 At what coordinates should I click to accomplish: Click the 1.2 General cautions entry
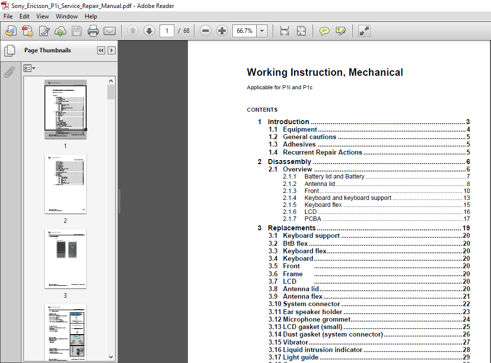369,137
